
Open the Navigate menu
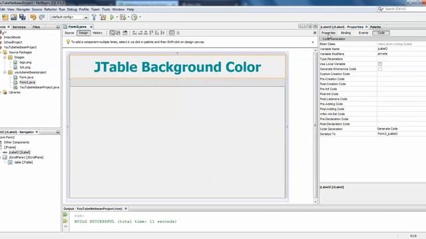[23, 9]
